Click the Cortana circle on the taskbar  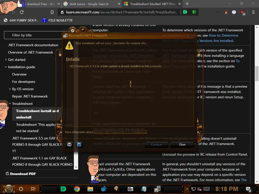[x=21, y=189]
